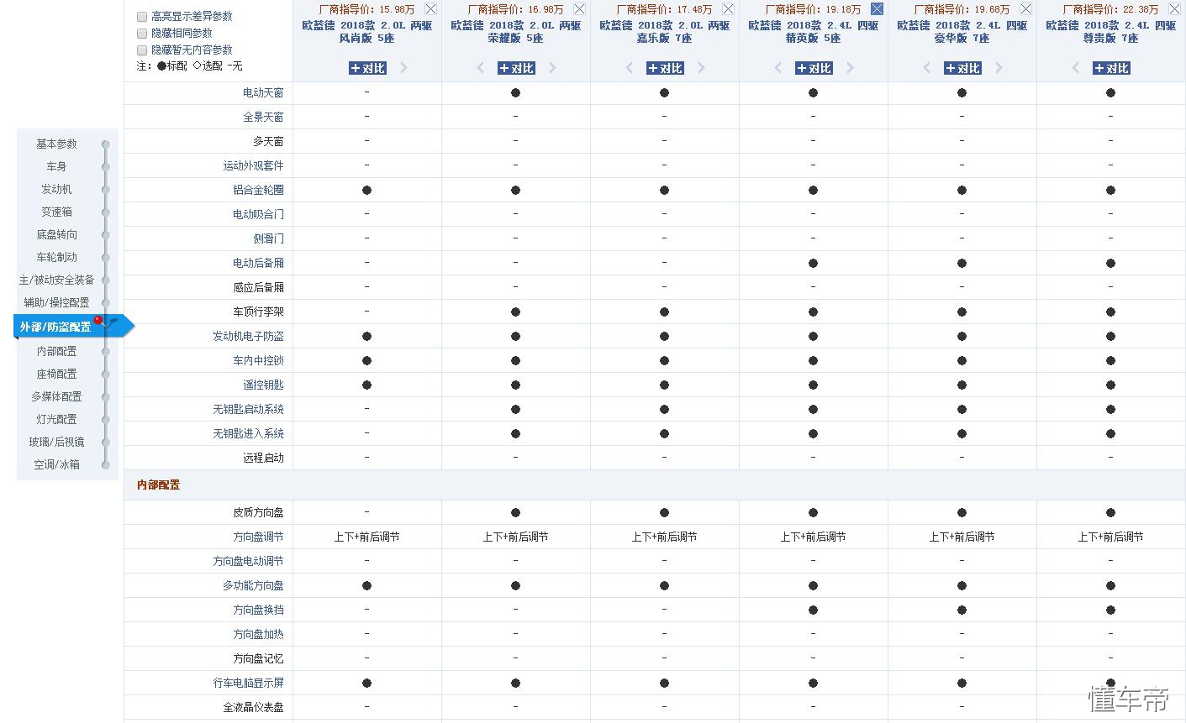Screen dimensions: 1186x723
Task: Click the 全景天窗 row label
Action: pos(263,117)
